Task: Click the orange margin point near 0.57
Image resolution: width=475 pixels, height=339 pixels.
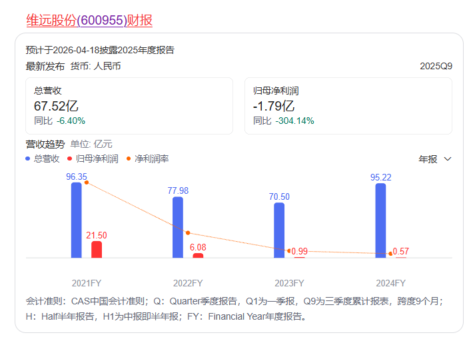Action: point(390,253)
